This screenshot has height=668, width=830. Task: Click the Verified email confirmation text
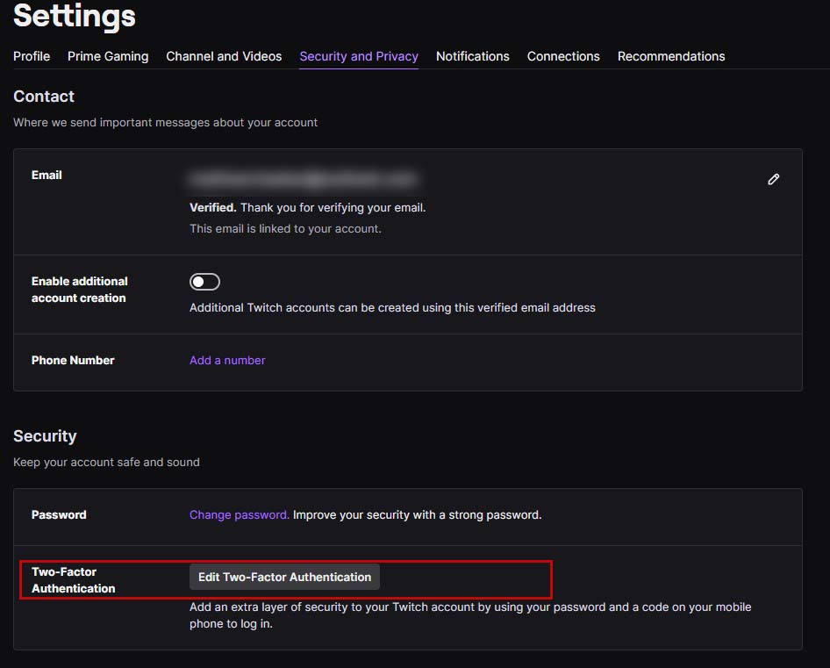point(308,208)
